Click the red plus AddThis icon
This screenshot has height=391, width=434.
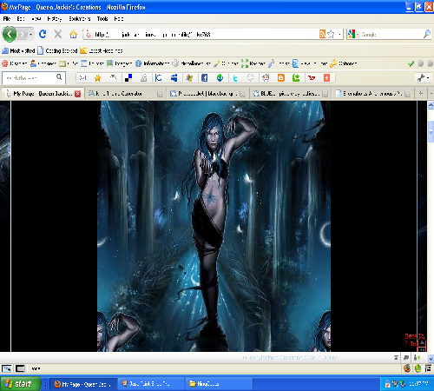click(326, 77)
